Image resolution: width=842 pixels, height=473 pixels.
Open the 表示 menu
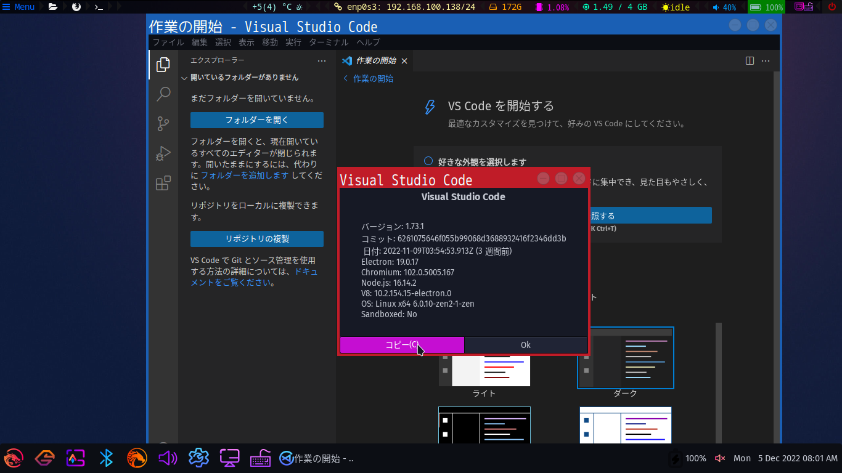[x=247, y=42]
